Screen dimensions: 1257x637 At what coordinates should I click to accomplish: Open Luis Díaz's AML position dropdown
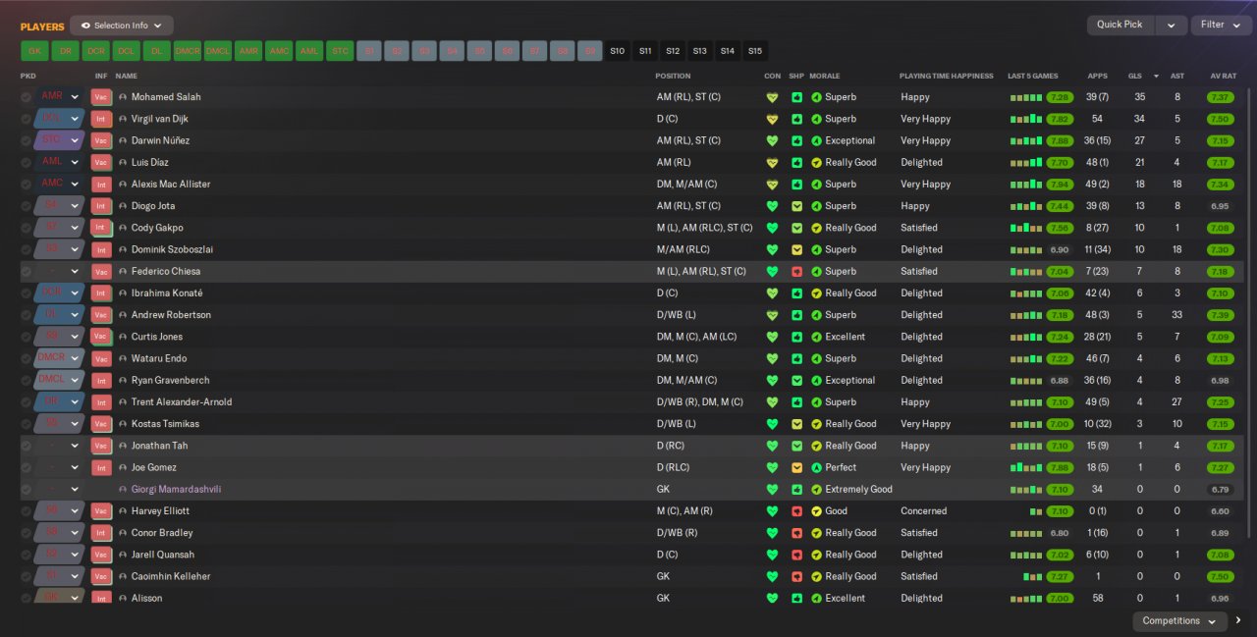click(x=59, y=163)
